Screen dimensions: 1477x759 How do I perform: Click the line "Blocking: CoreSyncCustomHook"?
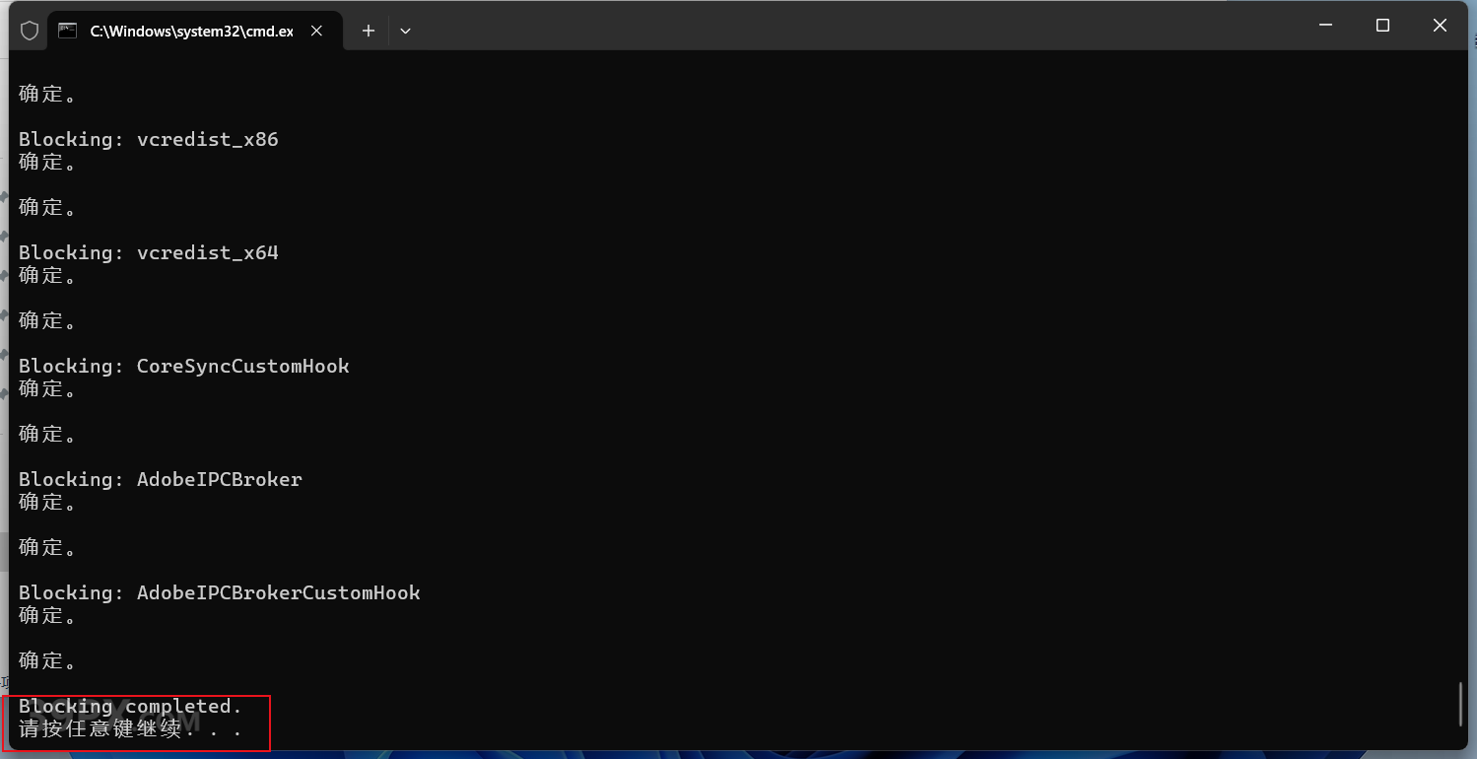click(184, 366)
